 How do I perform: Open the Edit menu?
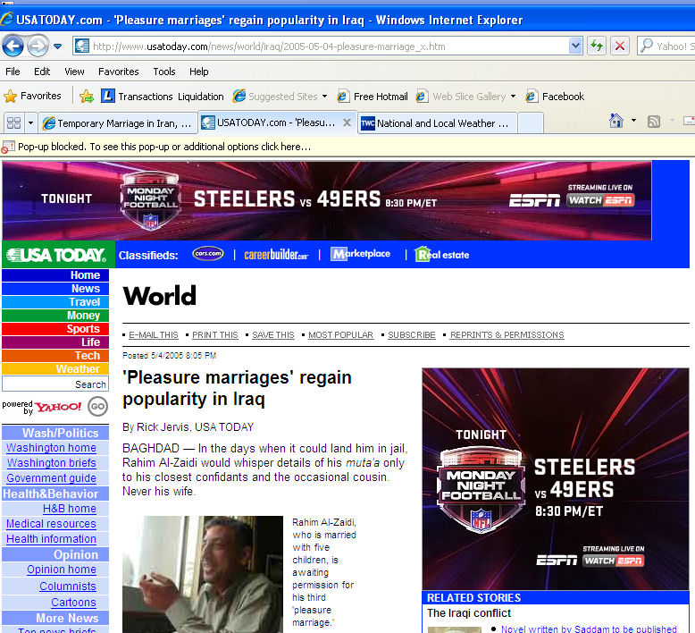coord(42,72)
